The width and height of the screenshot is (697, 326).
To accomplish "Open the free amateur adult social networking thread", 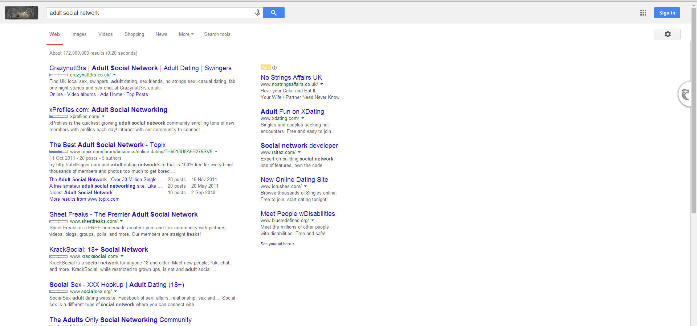I will pyautogui.click(x=106, y=186).
